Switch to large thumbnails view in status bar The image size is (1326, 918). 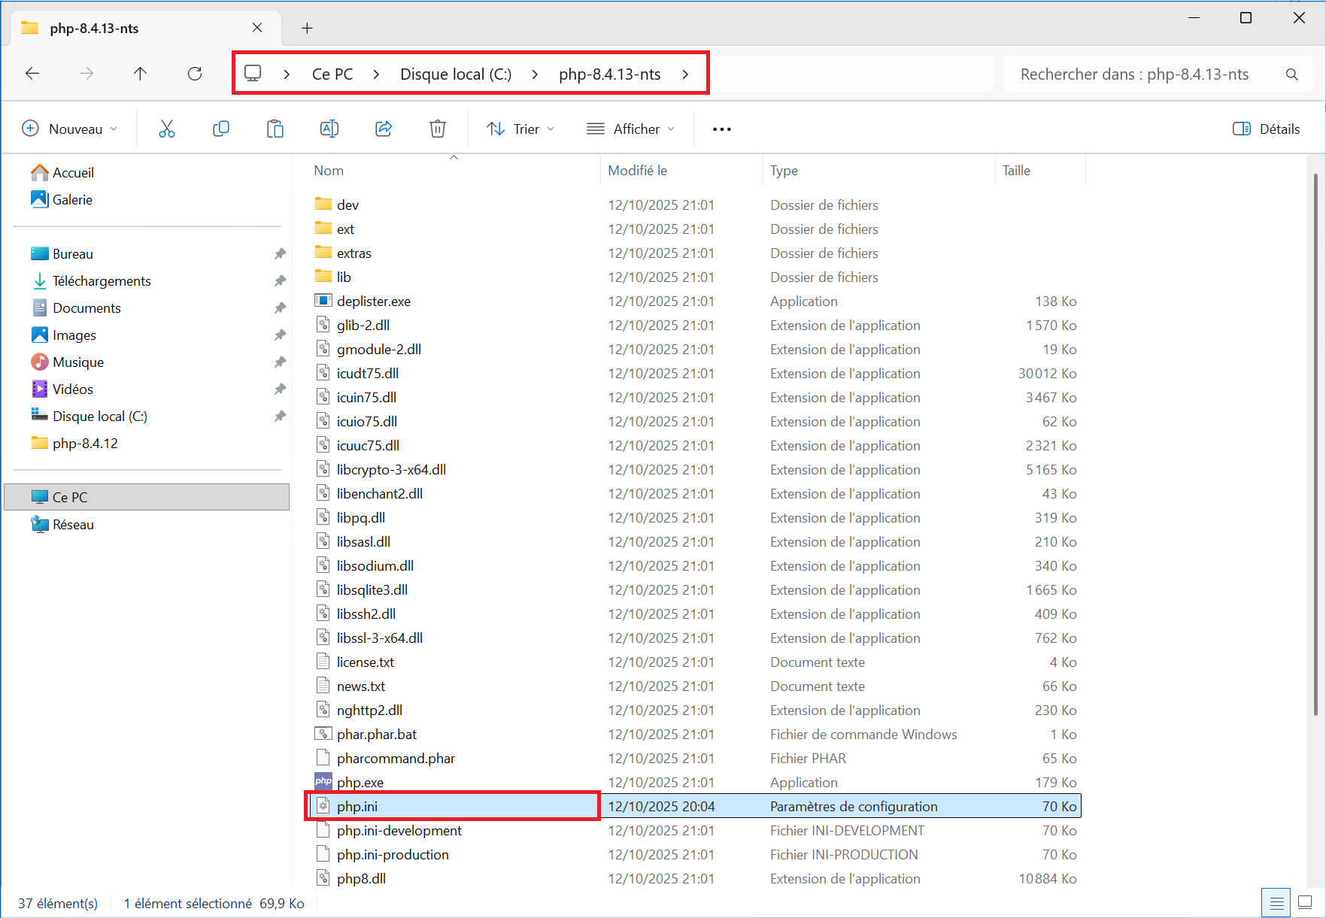click(x=1305, y=902)
